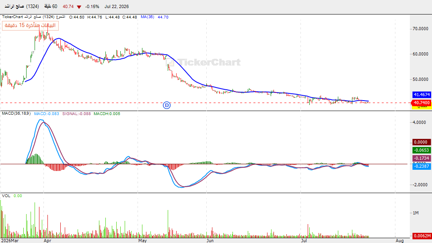432x243 pixels.
Task: Click the delayed data notice box
Action: (x=30, y=25)
